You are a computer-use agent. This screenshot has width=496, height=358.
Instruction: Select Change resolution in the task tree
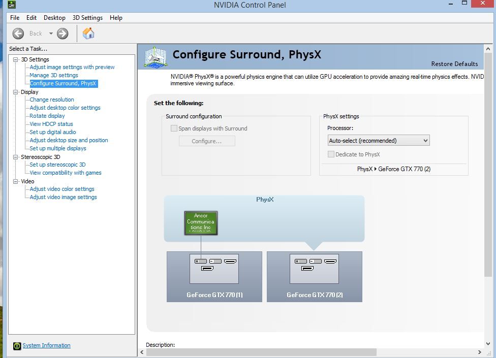pos(52,100)
